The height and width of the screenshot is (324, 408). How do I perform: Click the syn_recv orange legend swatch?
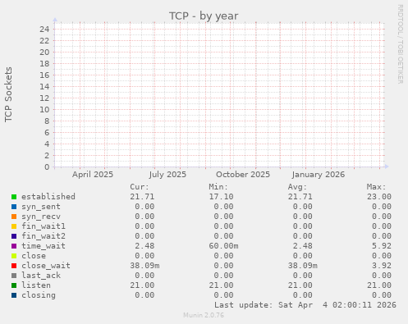pyautogui.click(x=14, y=217)
